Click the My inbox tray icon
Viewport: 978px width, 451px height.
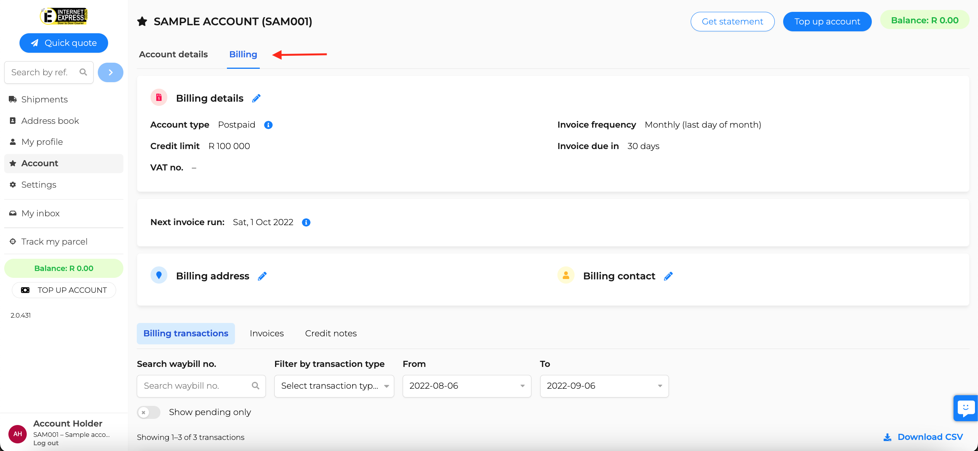click(13, 213)
